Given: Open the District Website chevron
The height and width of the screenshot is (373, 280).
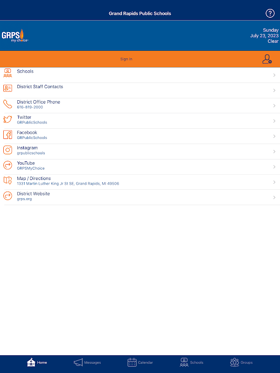Looking at the screenshot, I should click(274, 197).
